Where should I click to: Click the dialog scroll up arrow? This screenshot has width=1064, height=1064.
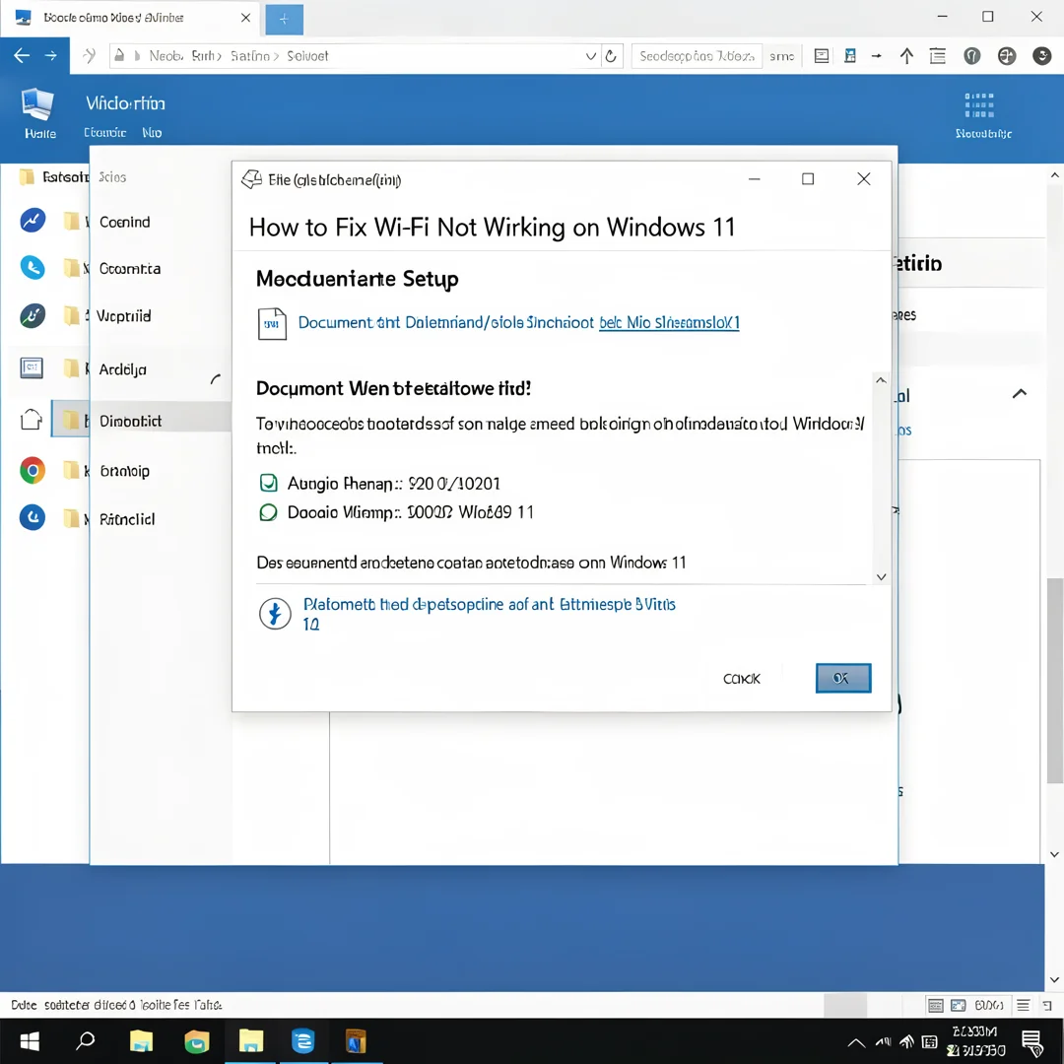[881, 380]
